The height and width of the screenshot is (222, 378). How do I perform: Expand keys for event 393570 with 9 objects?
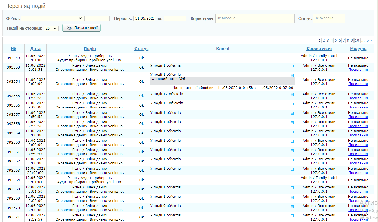coord(292,207)
